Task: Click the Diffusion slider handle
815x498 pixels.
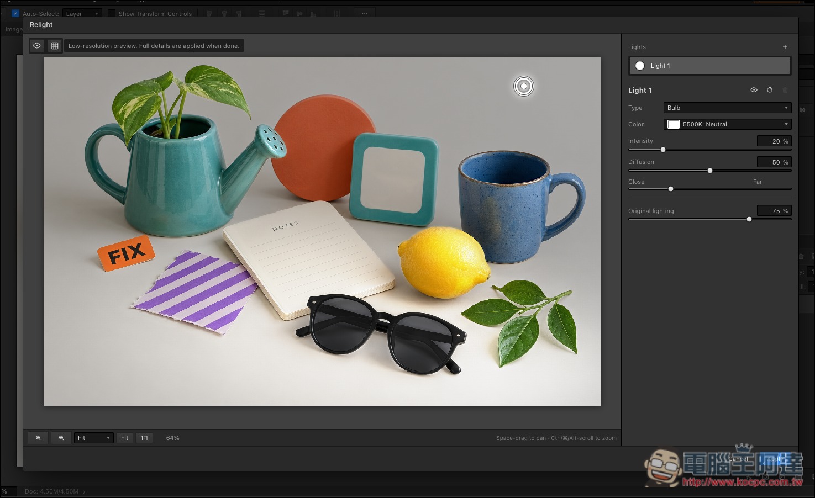Action: (x=710, y=171)
